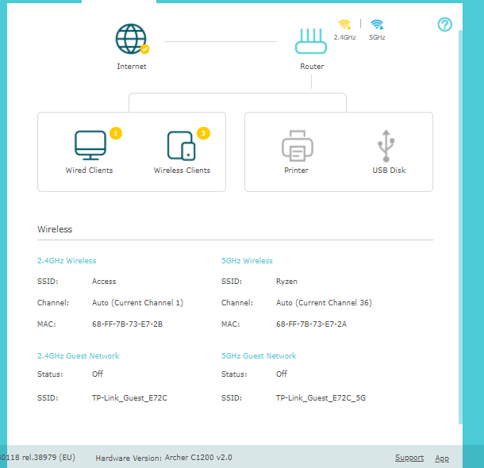This screenshot has width=484, height=468.
Task: Click Auto (Current Channel 36) value
Action: [324, 303]
